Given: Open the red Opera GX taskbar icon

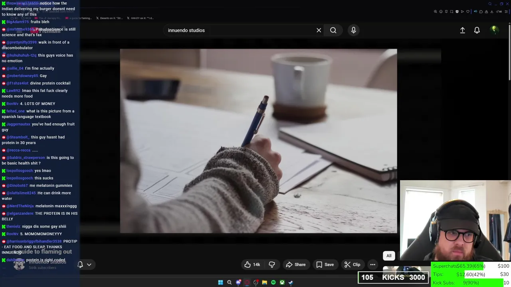Looking at the screenshot, I should click(247, 282).
